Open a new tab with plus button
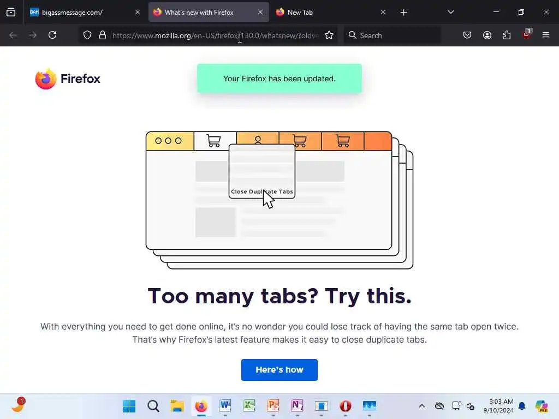 pos(403,13)
